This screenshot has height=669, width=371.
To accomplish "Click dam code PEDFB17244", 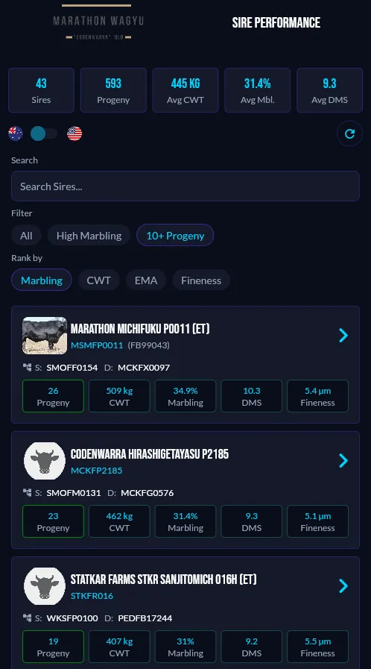I will coord(145,618).
